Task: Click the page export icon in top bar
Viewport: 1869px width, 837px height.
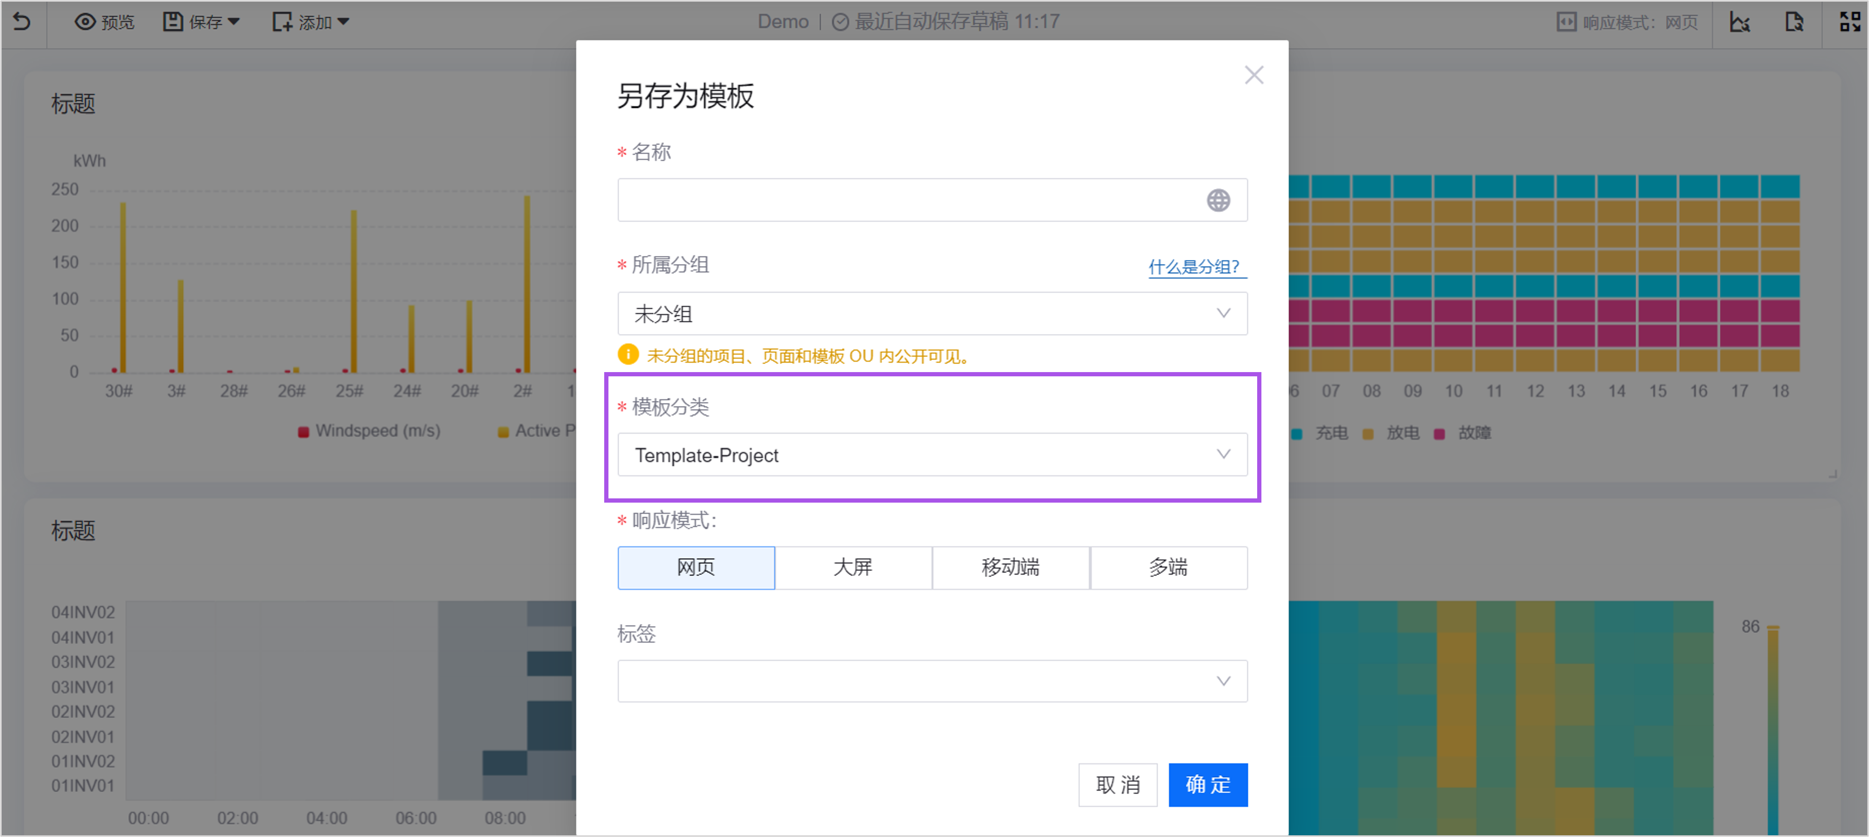Action: click(x=1794, y=22)
